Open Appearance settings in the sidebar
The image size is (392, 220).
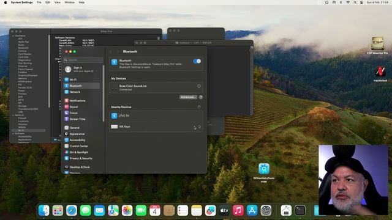point(81,134)
